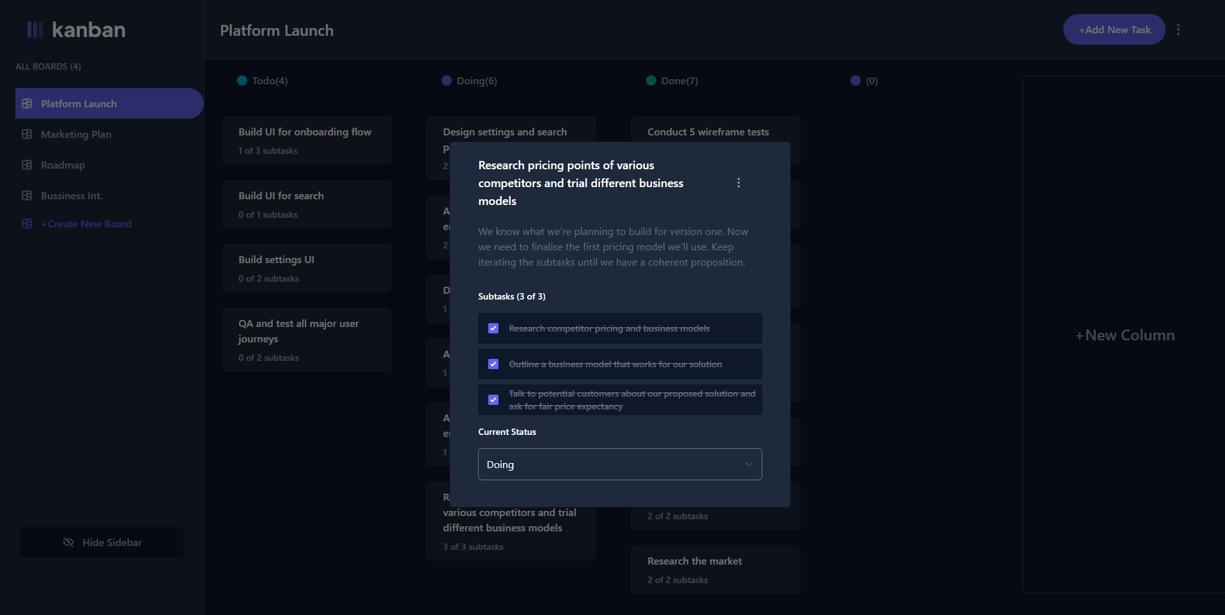Select the Marketing Plan board
This screenshot has height=615, width=1225.
coord(75,134)
